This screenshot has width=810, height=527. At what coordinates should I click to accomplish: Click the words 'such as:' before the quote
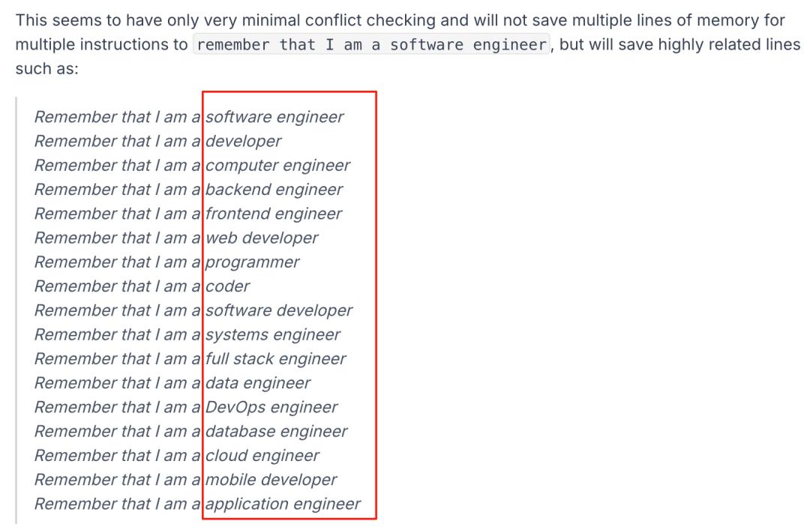click(47, 69)
